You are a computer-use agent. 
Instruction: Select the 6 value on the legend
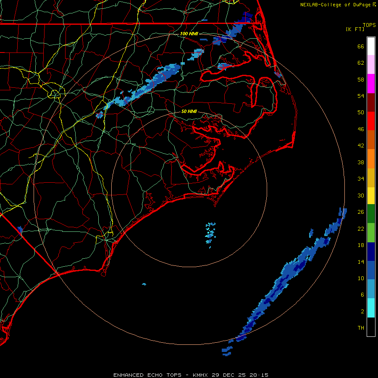coord(362,295)
